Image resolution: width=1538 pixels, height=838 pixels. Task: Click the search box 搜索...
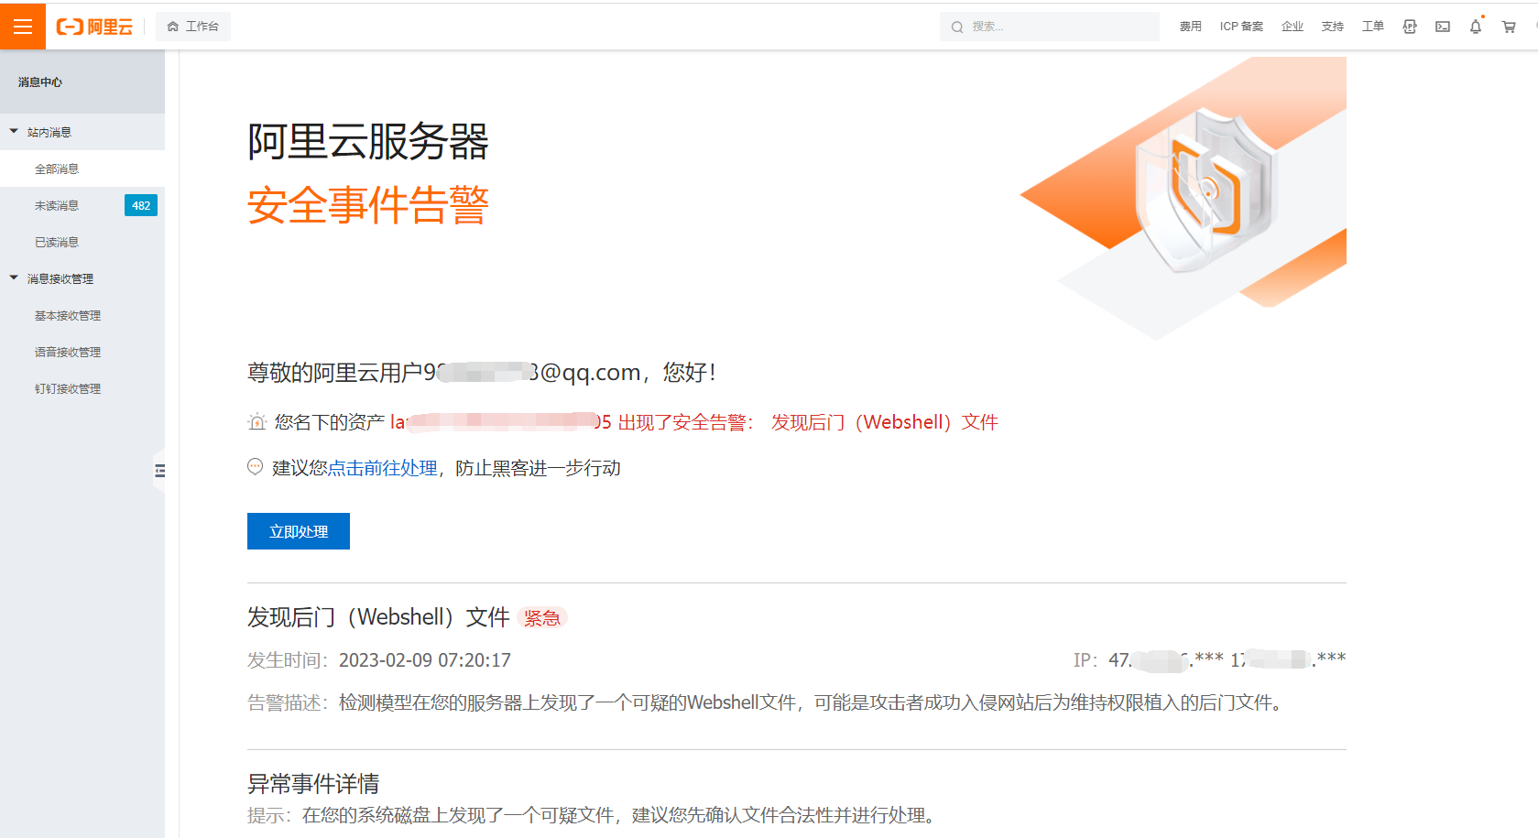[1050, 27]
